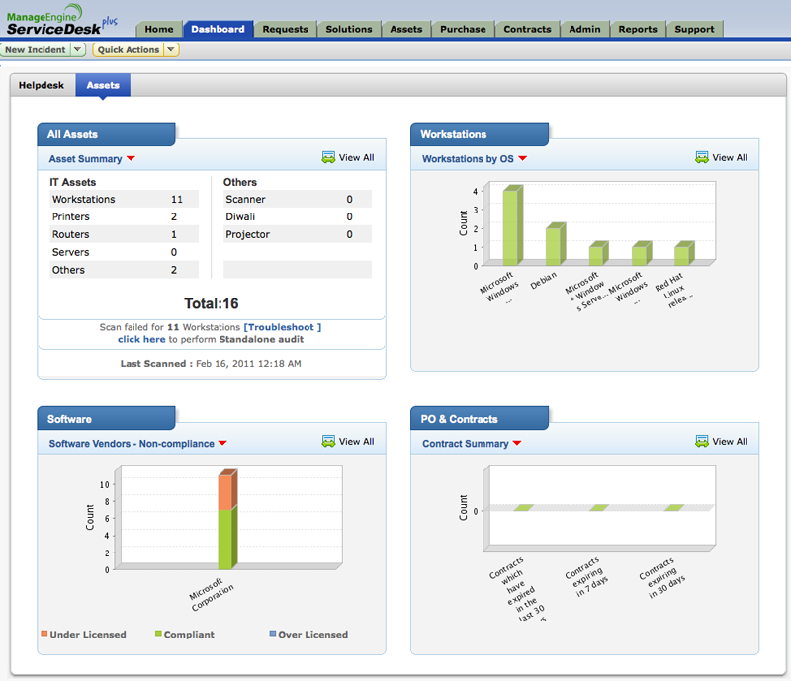
Task: Open the New Incident dropdown arrow
Action: [x=78, y=49]
